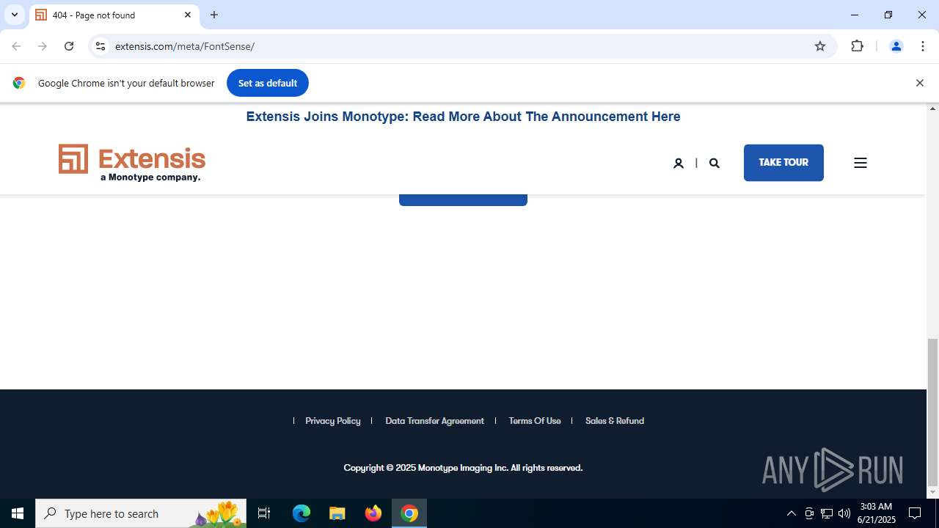Image resolution: width=939 pixels, height=528 pixels.
Task: Open the site search magnifier icon
Action: [x=715, y=163]
